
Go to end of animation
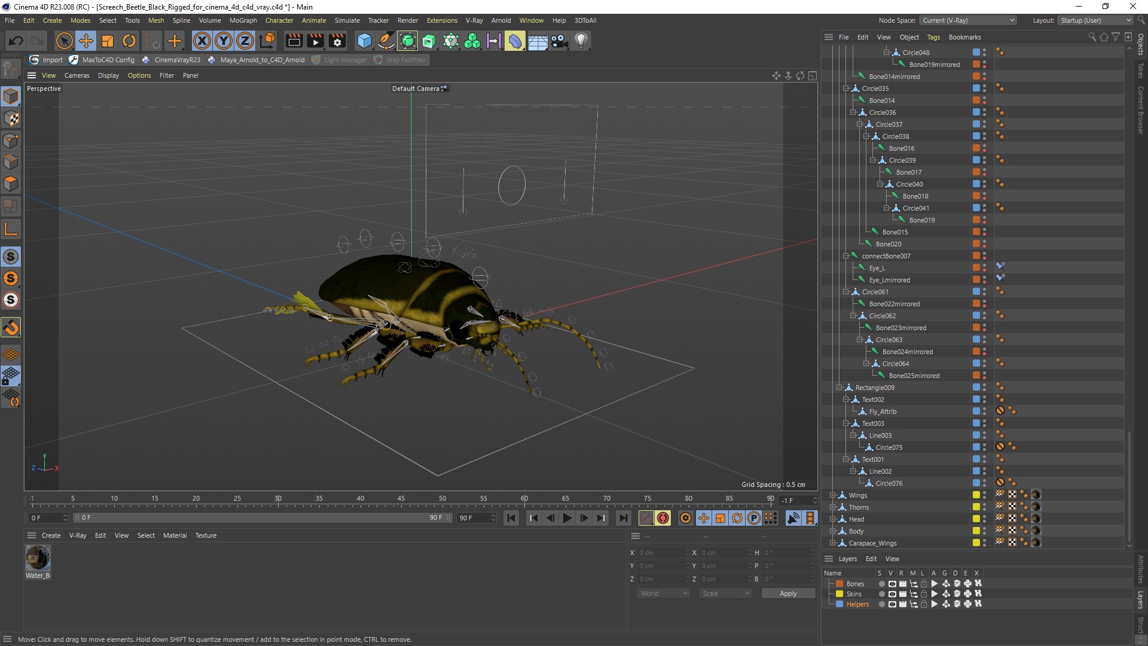pyautogui.click(x=623, y=518)
